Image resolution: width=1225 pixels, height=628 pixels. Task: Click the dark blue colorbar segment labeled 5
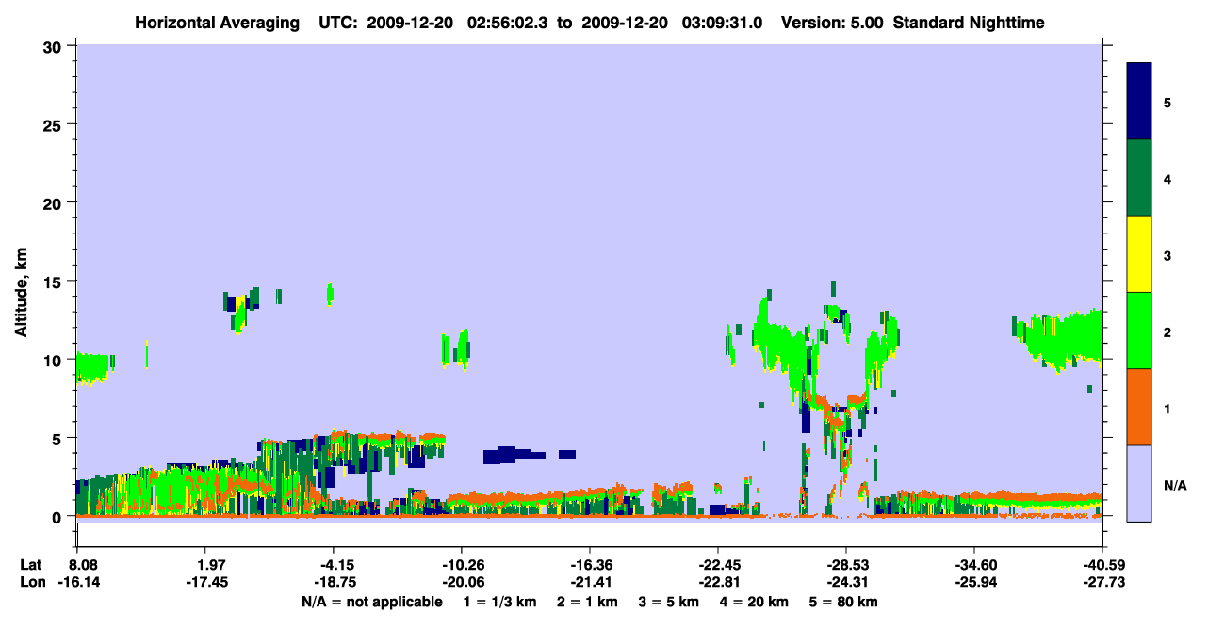pos(1139,101)
